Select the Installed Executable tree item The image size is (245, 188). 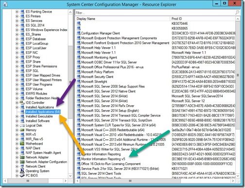click(39, 116)
